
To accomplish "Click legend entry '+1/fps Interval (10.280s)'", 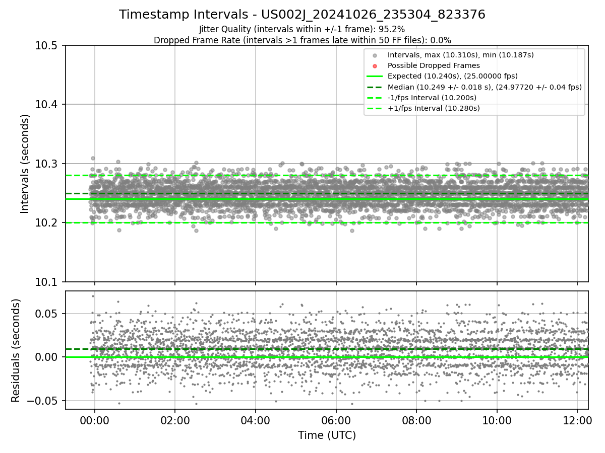I will point(434,108).
